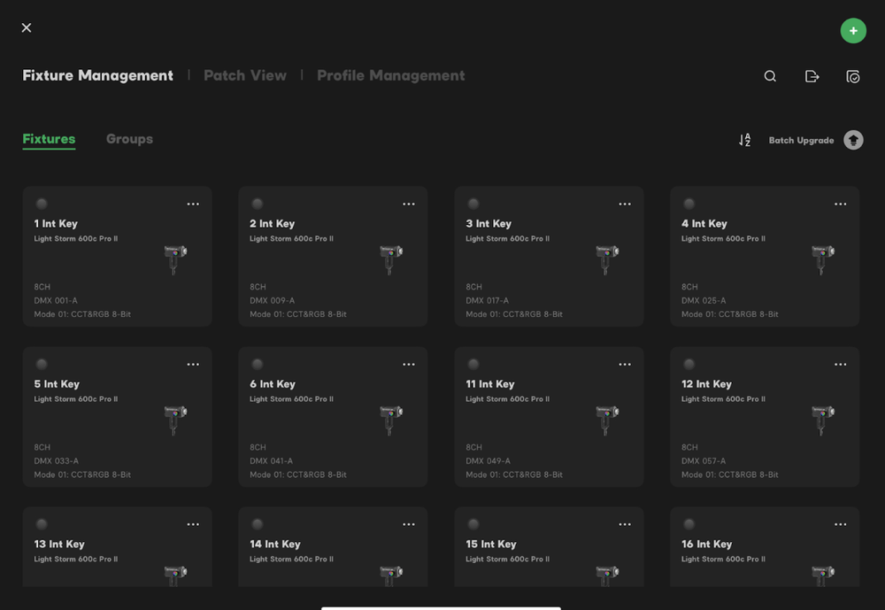Click the Batch Upgrade arrow icon

point(853,141)
